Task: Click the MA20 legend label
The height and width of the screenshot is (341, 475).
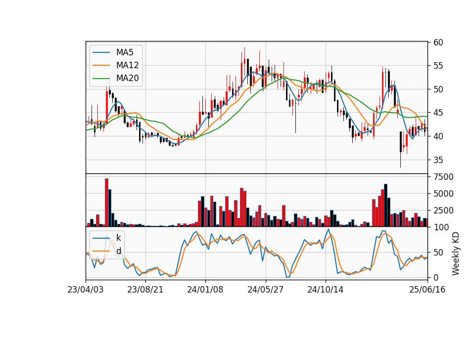Action: tap(127, 78)
